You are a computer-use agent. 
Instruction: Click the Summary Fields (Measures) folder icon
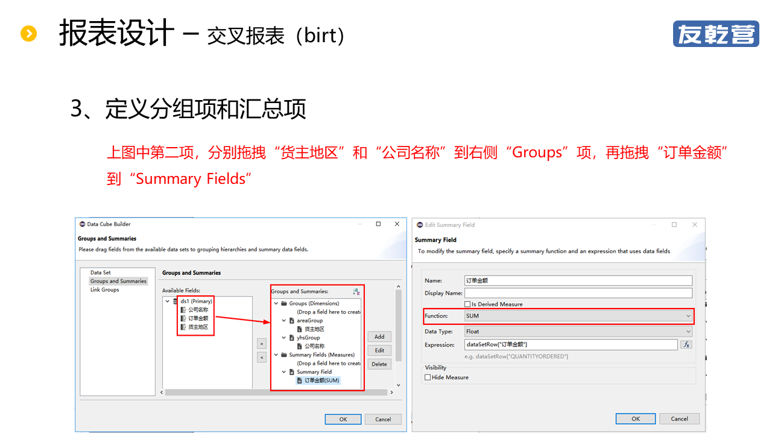[x=284, y=354]
